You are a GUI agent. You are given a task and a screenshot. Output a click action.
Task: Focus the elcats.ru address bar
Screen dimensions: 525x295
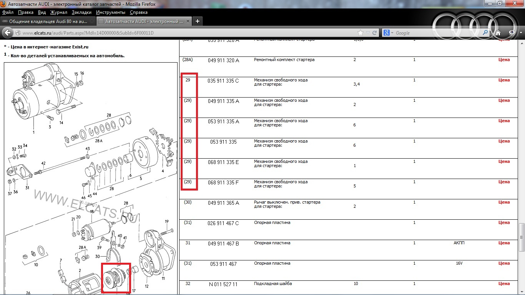click(x=188, y=33)
